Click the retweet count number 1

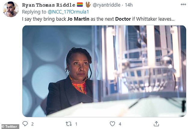[x=76, y=124]
